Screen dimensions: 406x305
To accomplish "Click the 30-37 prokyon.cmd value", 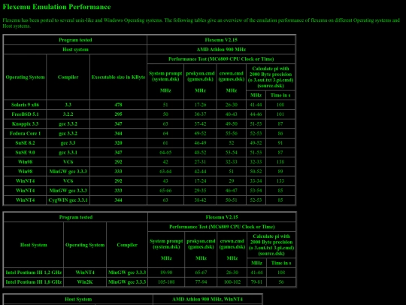I will tap(200, 114).
